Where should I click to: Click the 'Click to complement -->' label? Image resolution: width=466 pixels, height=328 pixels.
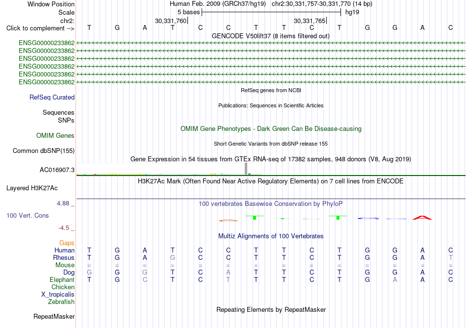40,28
